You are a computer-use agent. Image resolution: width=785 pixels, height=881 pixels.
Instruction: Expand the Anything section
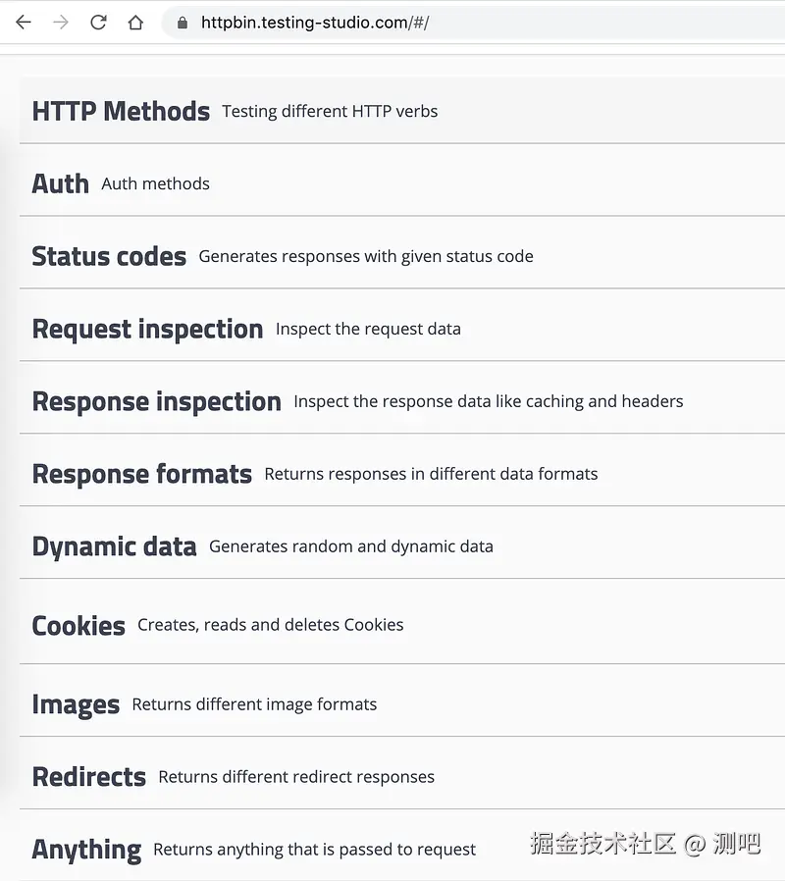coord(86,850)
